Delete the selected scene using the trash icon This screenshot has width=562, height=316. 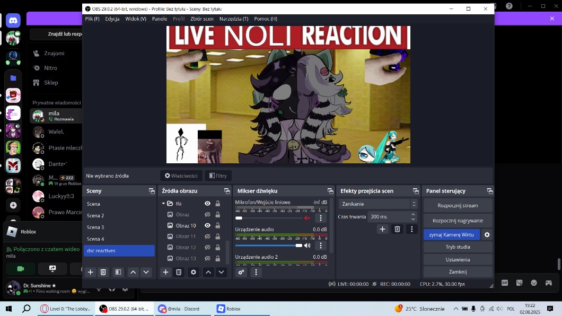(103, 272)
